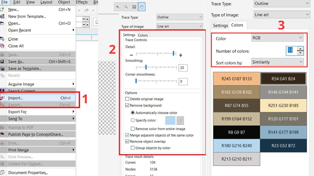Click the New document icon beside New...

pyautogui.click(x=2, y=9)
